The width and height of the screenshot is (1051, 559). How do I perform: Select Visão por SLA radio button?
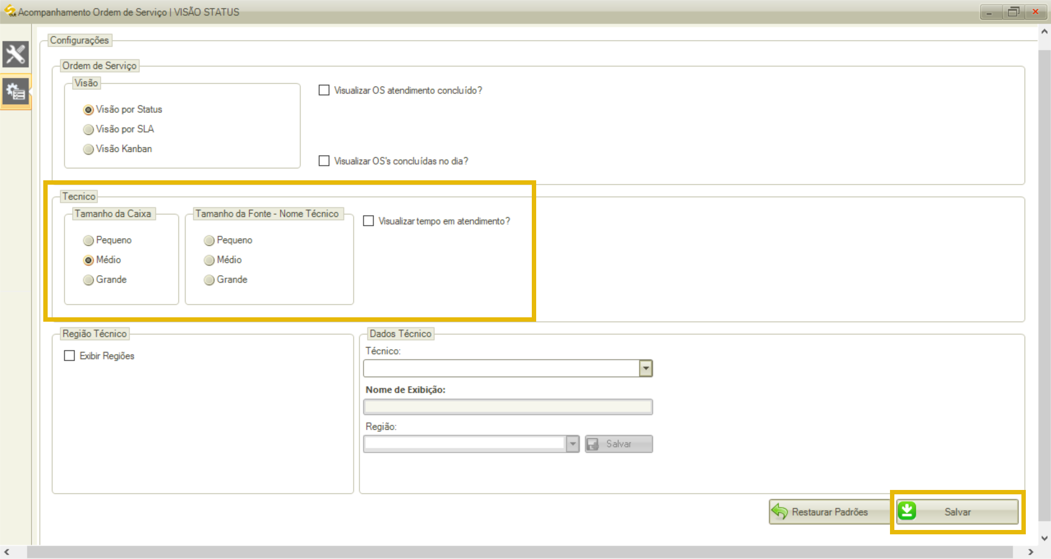point(88,129)
